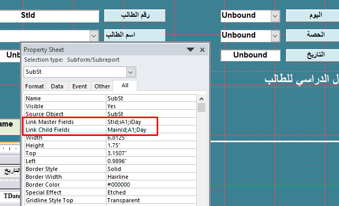The height and width of the screenshot is (206, 339).
Task: Close the Property Sheet panel
Action: pyautogui.click(x=202, y=50)
